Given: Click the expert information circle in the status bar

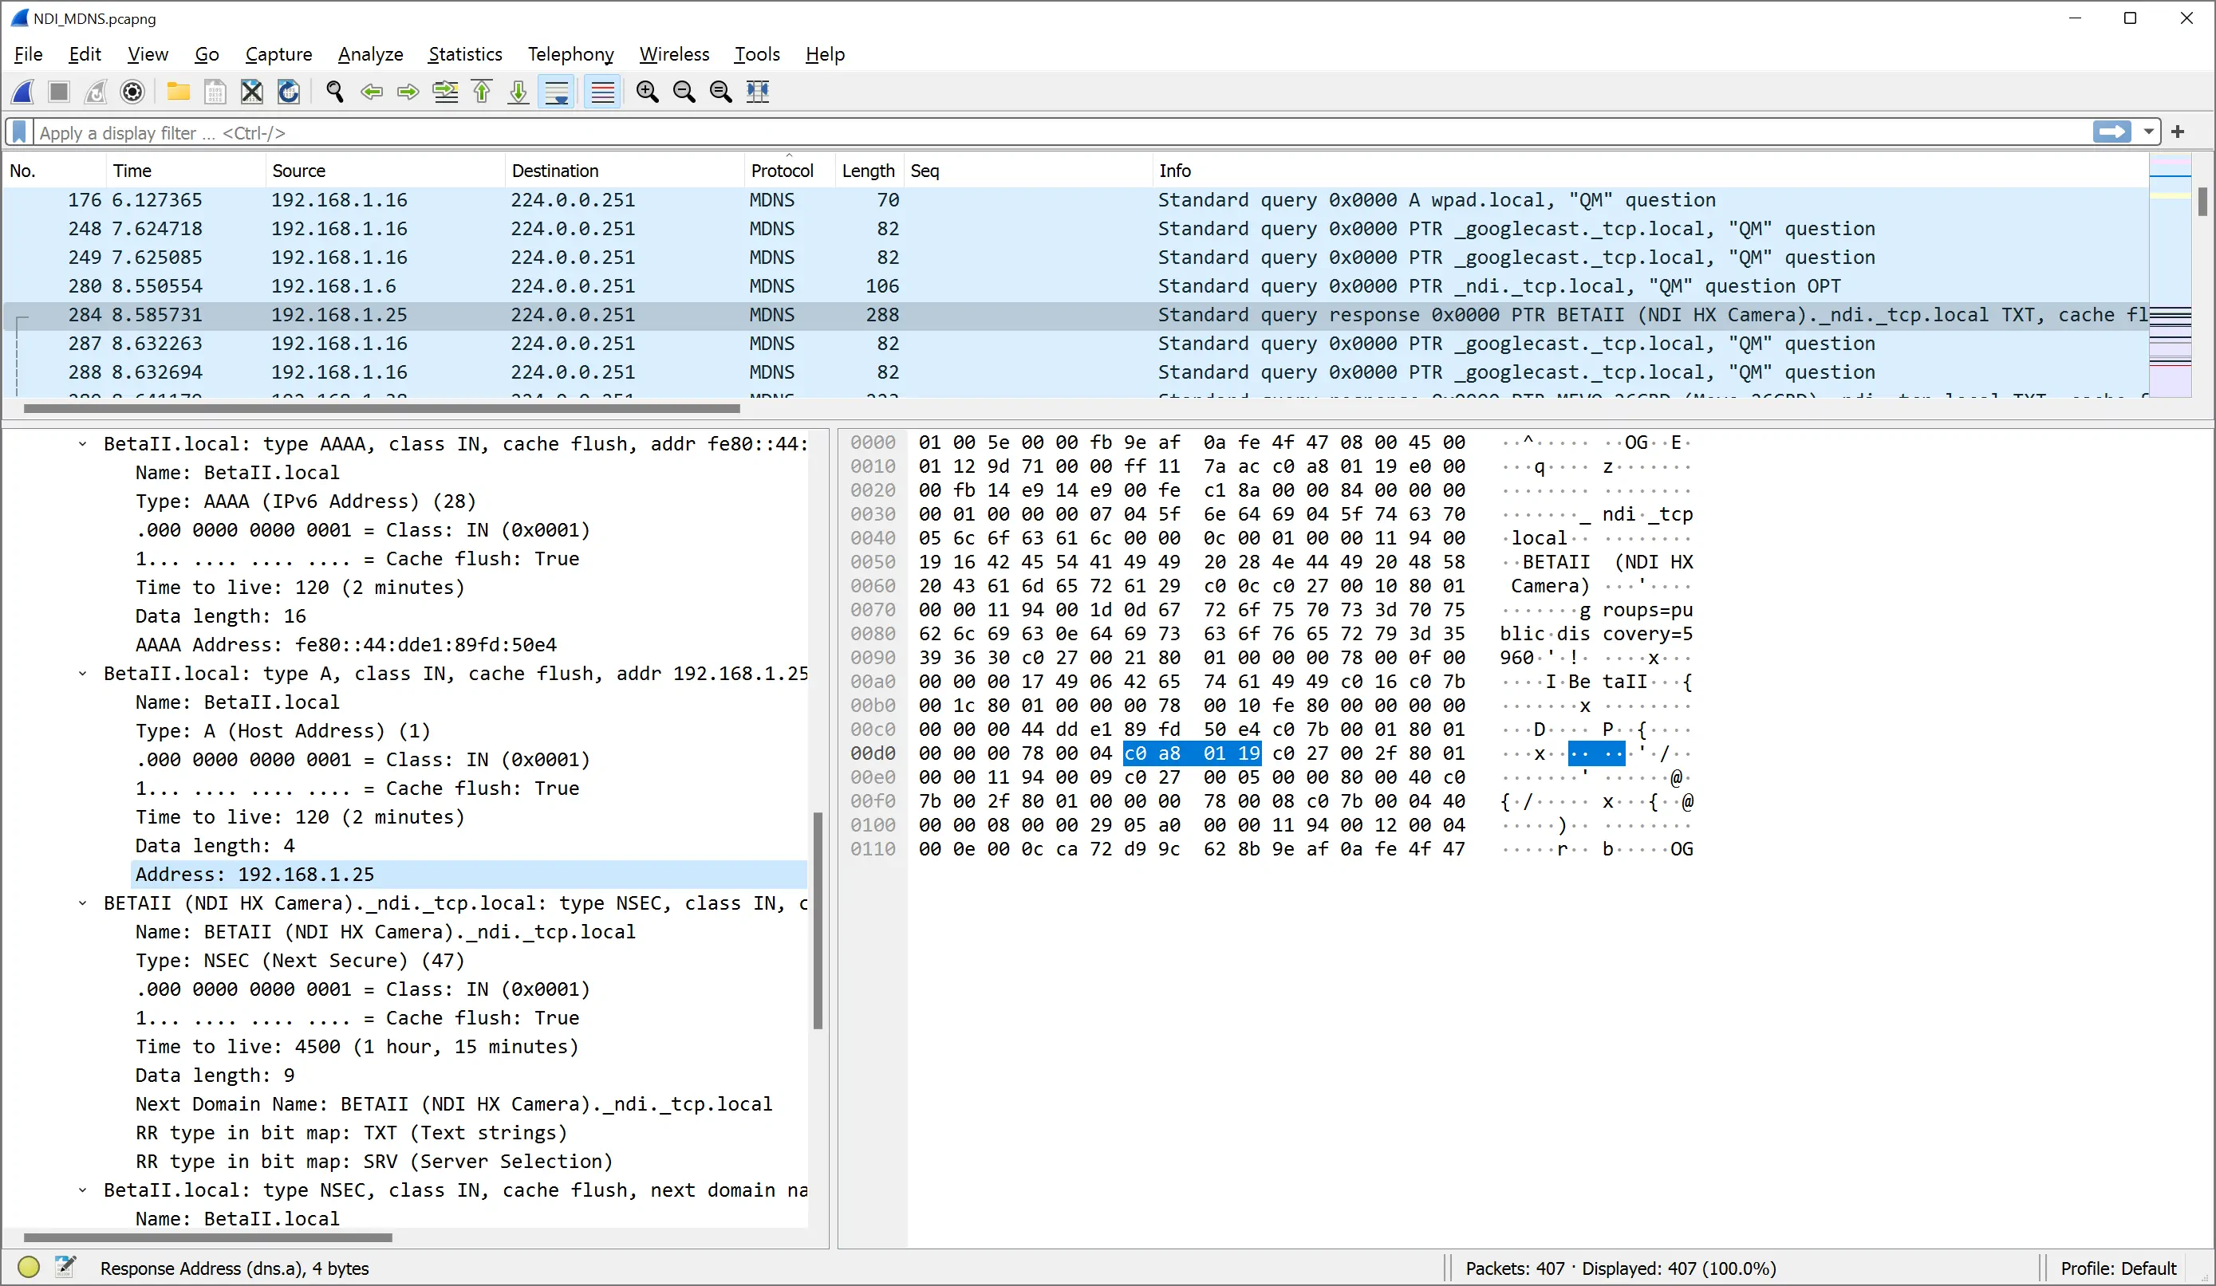Looking at the screenshot, I should (29, 1267).
